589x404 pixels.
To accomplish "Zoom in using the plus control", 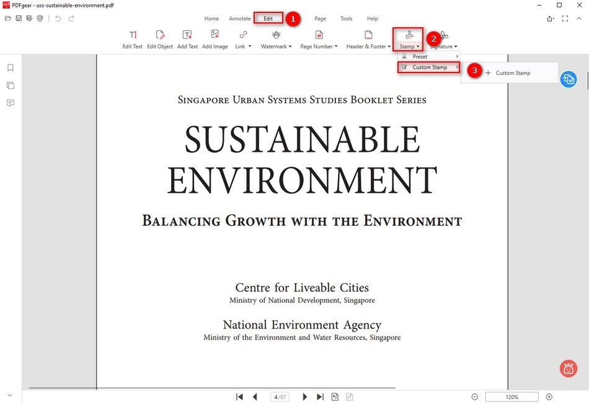I will point(549,397).
